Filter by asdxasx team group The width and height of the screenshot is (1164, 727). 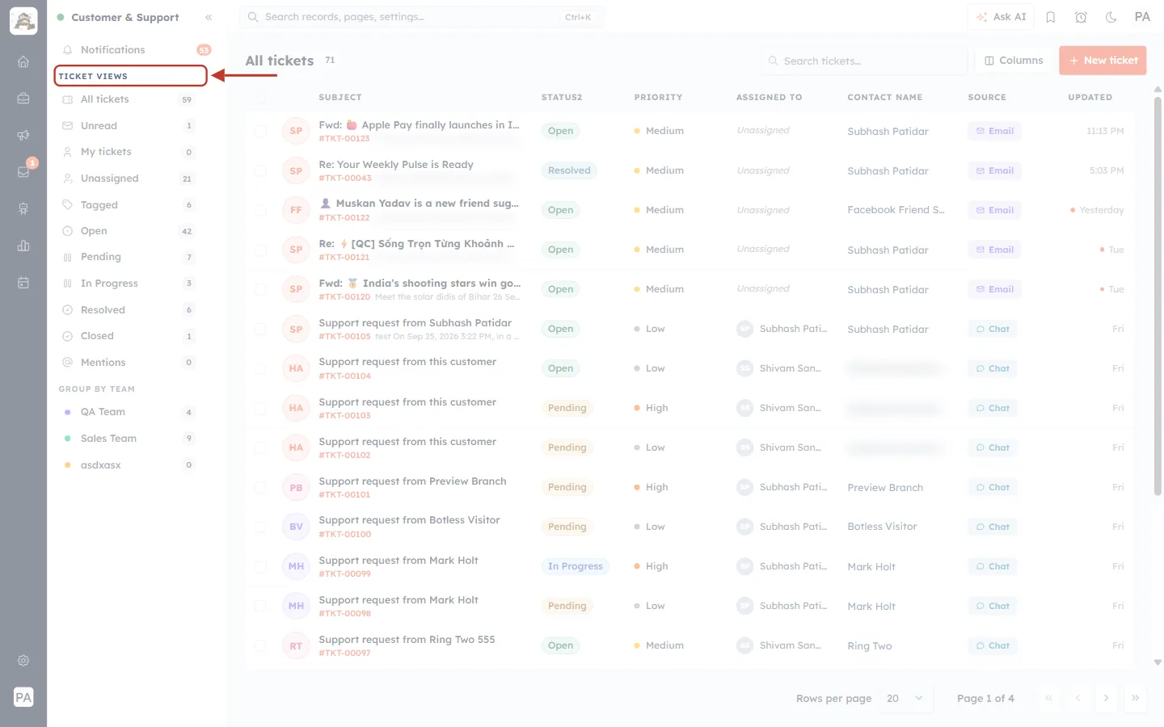pyautogui.click(x=129, y=465)
